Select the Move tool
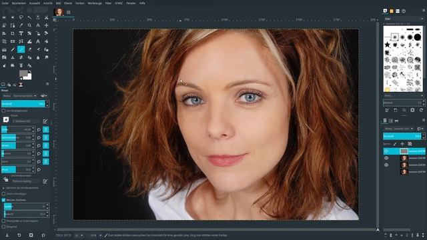 tap(46, 25)
